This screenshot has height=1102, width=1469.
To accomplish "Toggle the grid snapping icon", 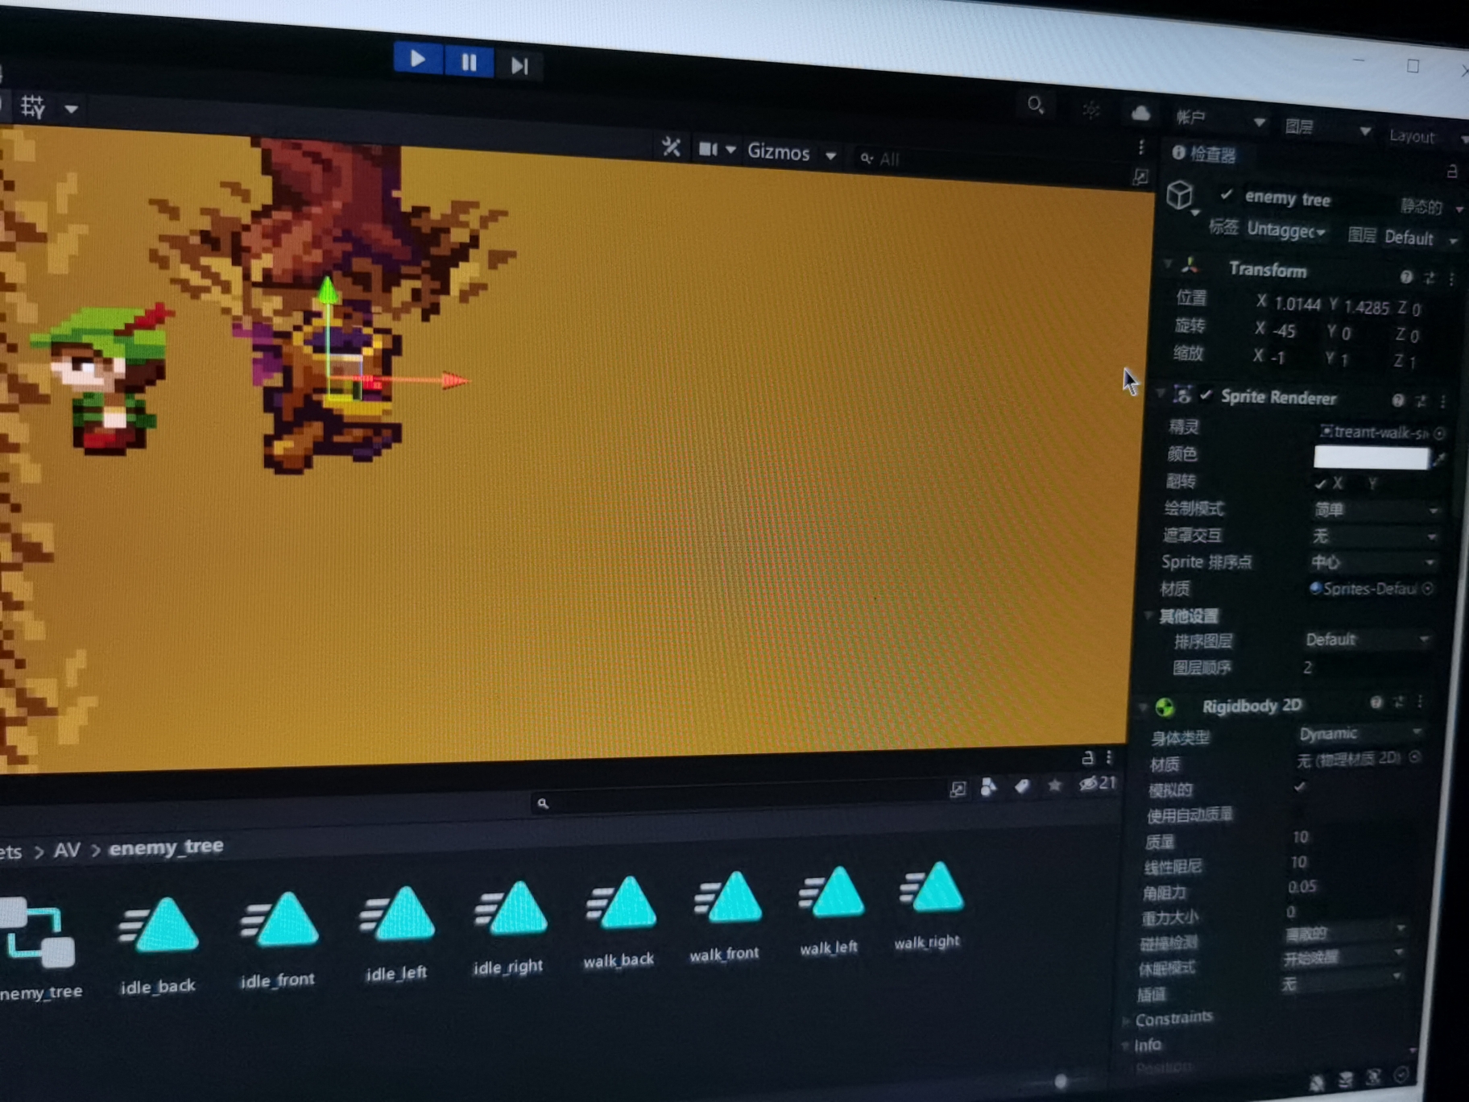I will pos(33,107).
